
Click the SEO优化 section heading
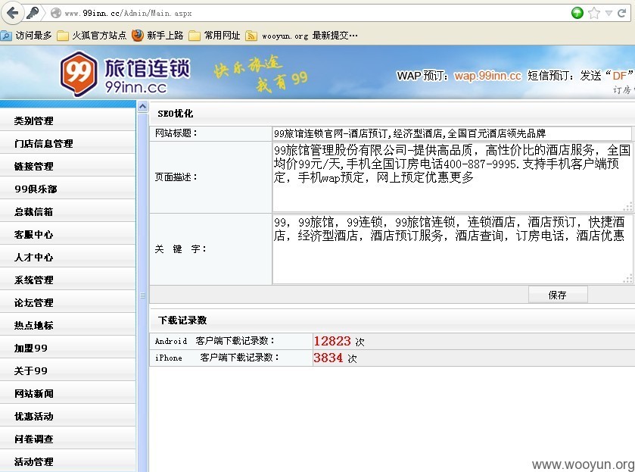point(176,114)
